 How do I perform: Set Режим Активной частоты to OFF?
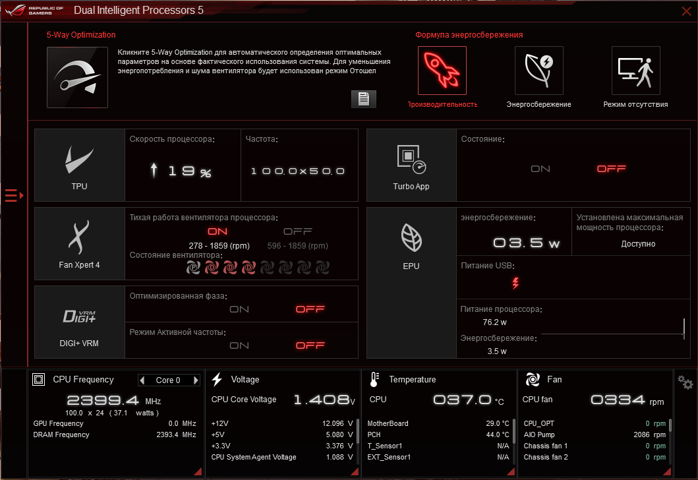[x=310, y=345]
